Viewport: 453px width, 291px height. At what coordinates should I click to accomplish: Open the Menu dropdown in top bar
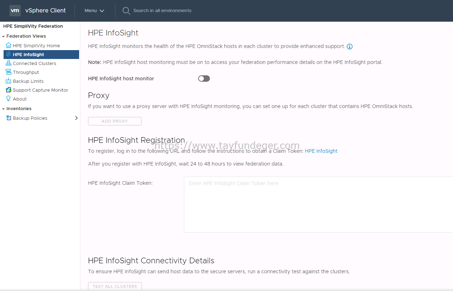[94, 11]
